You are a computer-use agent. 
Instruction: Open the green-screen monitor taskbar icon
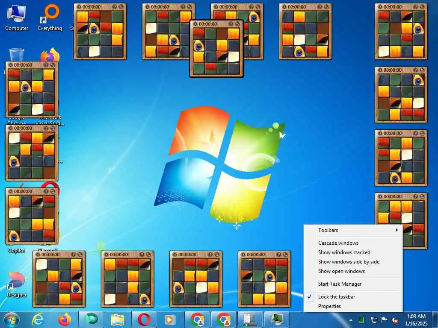(x=277, y=319)
